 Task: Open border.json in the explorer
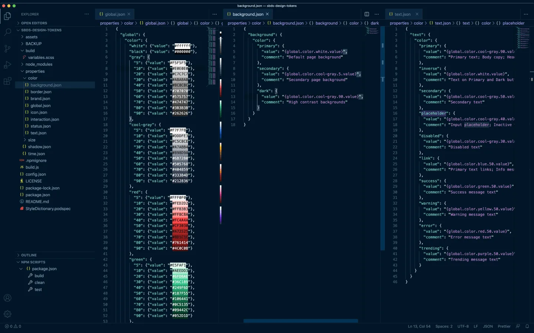coord(41,92)
